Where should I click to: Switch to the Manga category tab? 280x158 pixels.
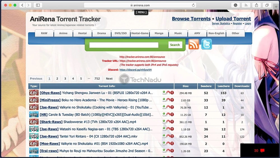(159, 33)
